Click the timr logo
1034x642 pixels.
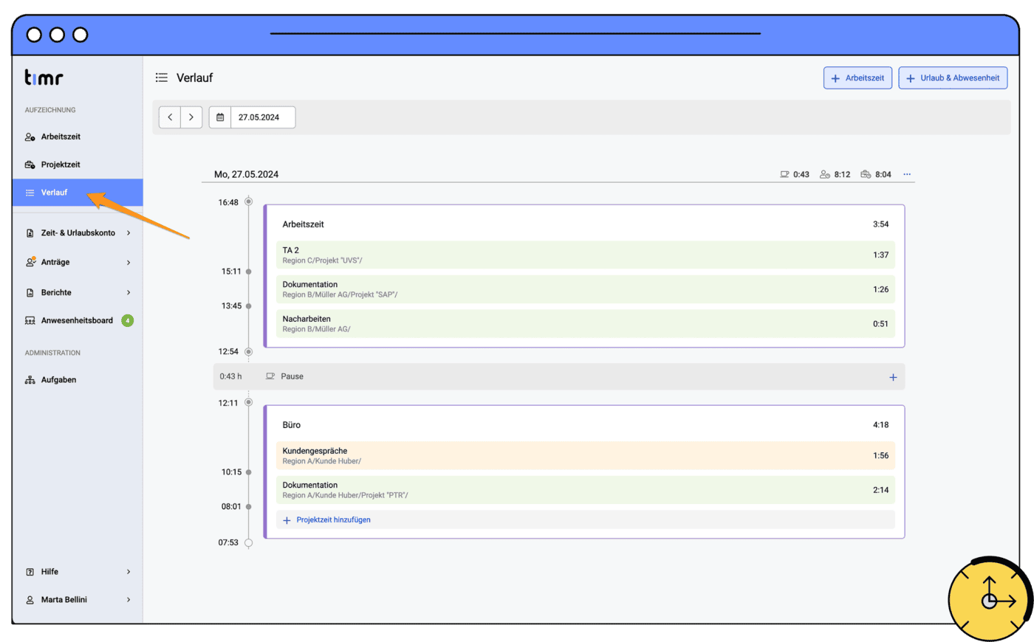click(44, 77)
